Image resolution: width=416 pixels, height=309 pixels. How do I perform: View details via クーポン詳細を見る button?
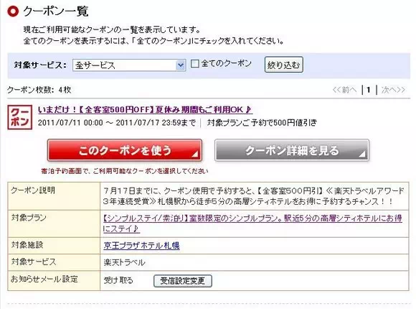pyautogui.click(x=292, y=150)
